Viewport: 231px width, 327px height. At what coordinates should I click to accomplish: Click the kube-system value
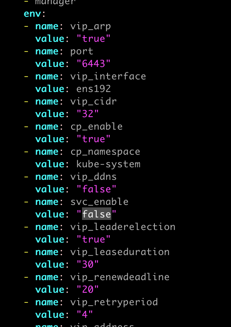point(108,164)
